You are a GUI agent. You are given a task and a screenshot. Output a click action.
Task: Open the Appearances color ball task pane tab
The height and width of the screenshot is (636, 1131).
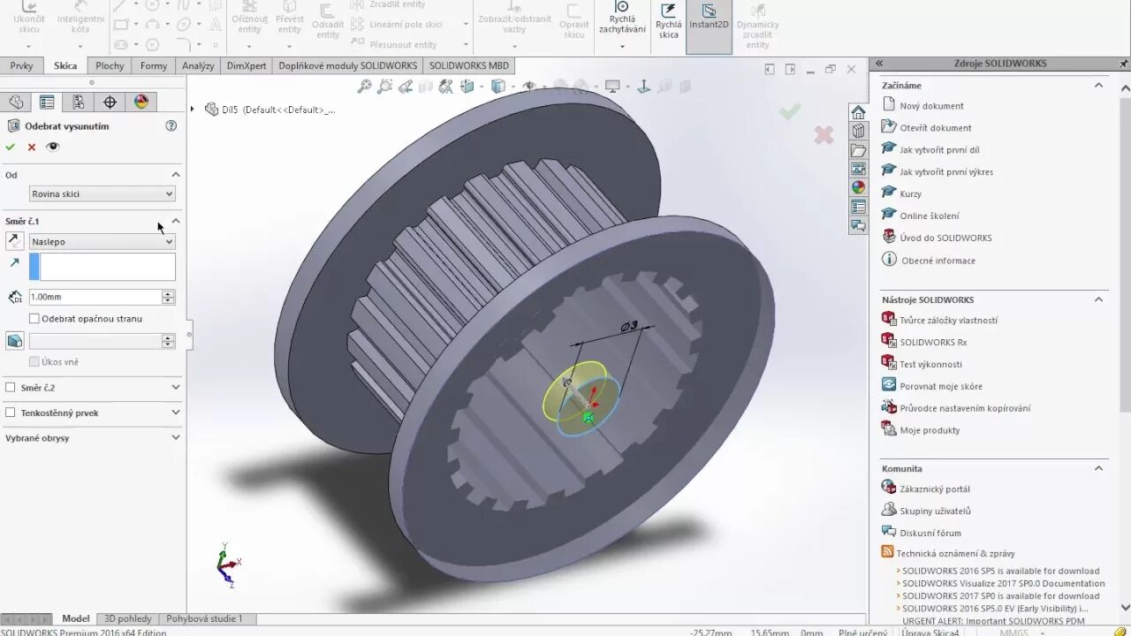coord(858,187)
